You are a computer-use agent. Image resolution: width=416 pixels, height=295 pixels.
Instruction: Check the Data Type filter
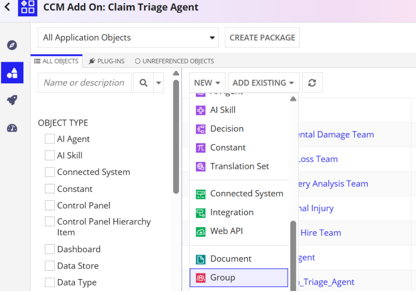pyautogui.click(x=49, y=282)
